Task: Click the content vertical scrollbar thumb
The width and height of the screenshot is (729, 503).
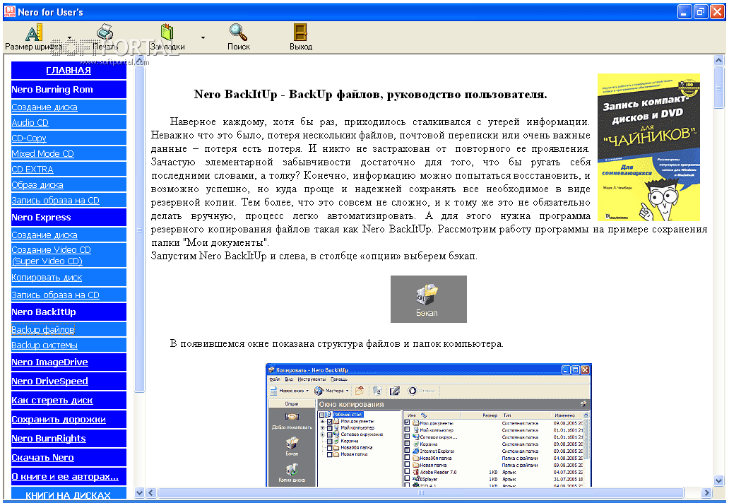Action: click(x=719, y=88)
